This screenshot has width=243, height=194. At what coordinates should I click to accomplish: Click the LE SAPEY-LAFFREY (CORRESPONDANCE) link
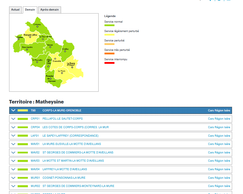(70, 136)
